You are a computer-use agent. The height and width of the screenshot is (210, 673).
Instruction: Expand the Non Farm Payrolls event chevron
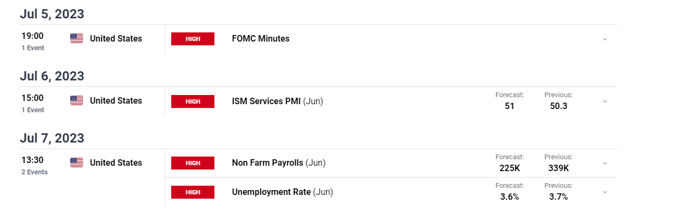click(x=605, y=163)
